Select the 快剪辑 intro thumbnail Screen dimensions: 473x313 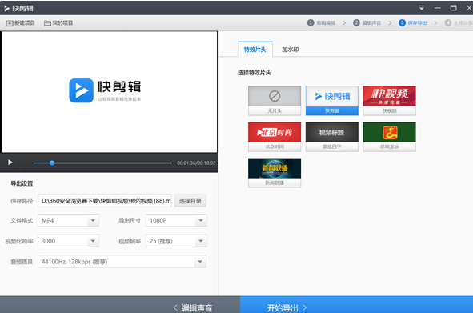click(x=332, y=101)
